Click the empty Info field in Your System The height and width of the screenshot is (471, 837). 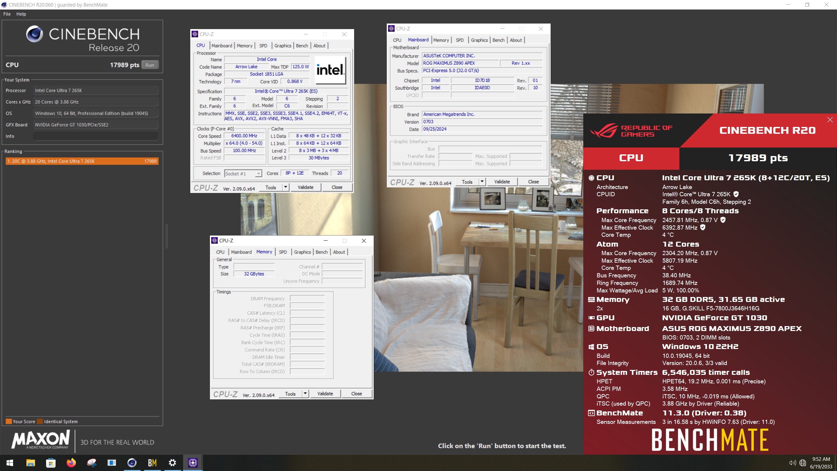[95, 136]
